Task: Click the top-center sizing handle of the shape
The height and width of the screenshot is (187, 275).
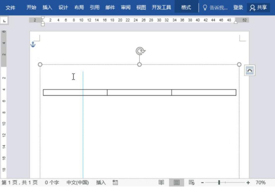Action: click(x=139, y=64)
